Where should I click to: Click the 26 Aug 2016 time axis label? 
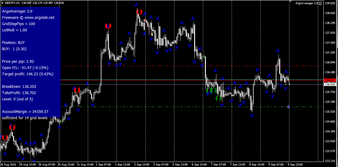(x=8, y=164)
